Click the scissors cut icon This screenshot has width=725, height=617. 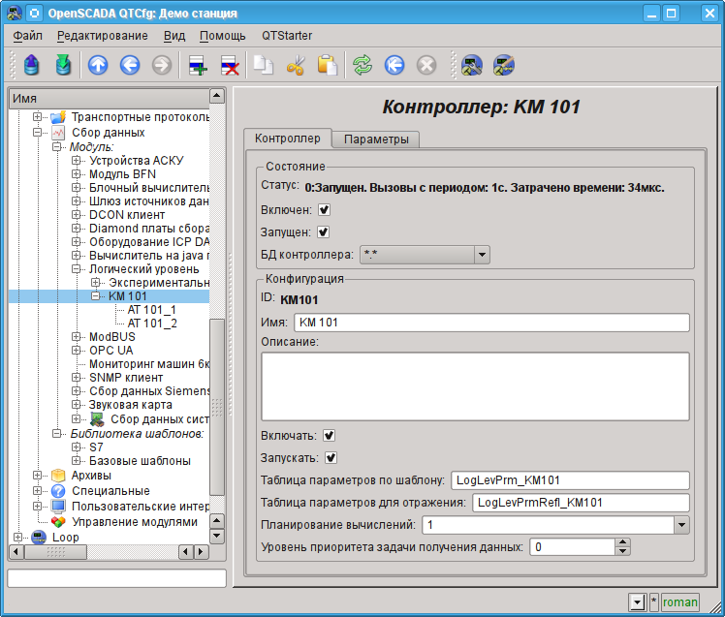click(x=297, y=66)
